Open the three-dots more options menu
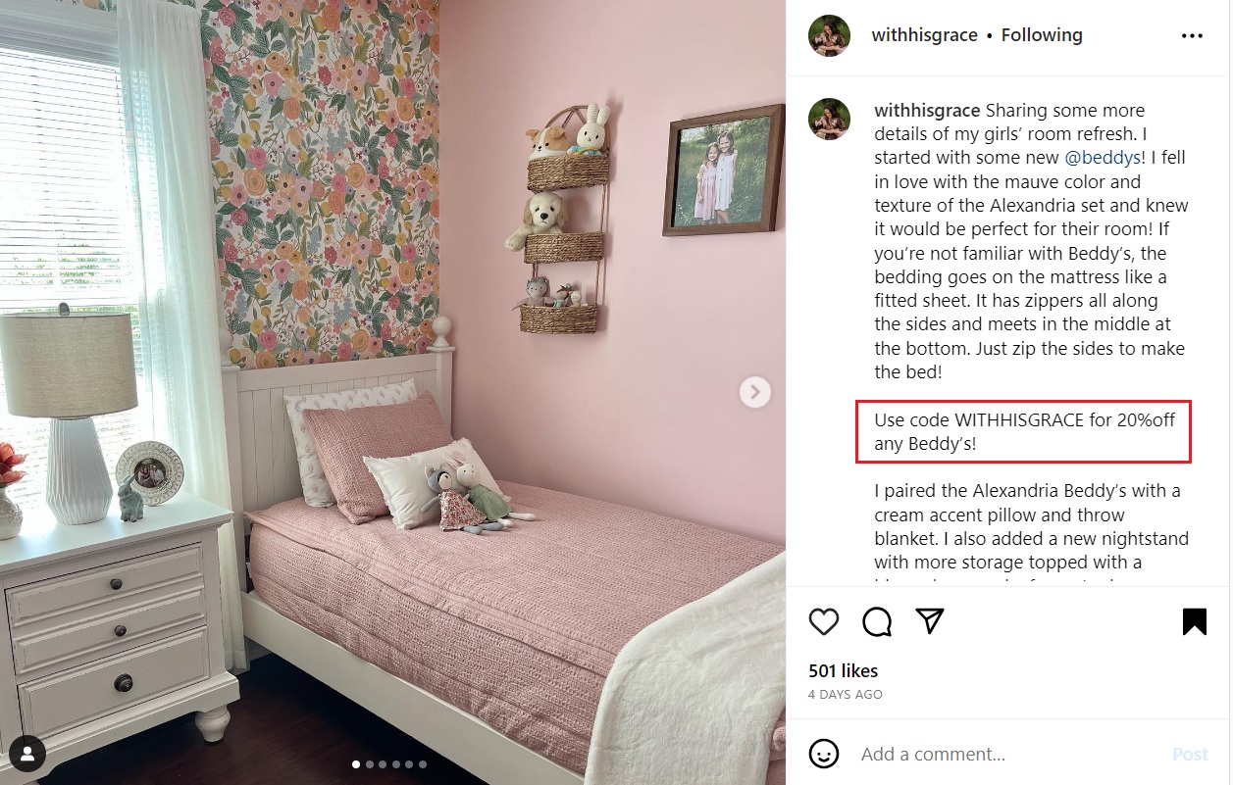The width and height of the screenshot is (1233, 785). (1192, 35)
